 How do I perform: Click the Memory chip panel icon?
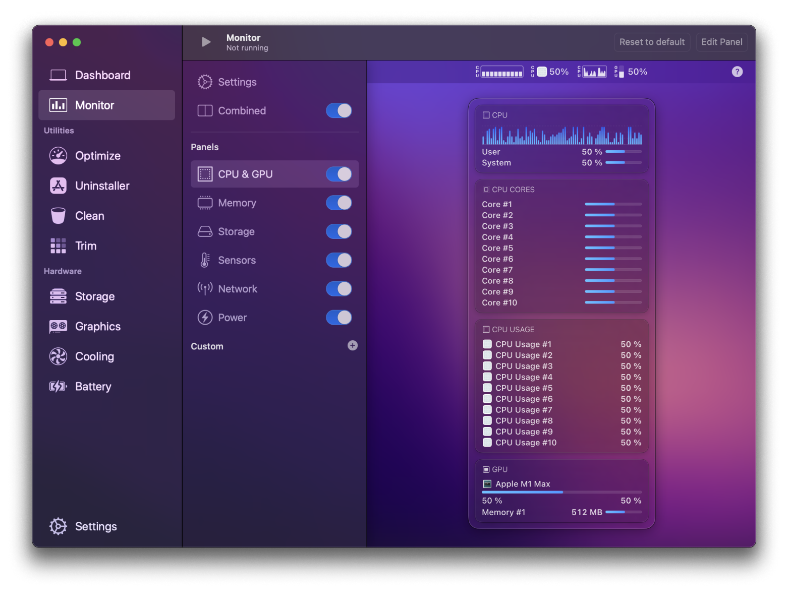205,203
